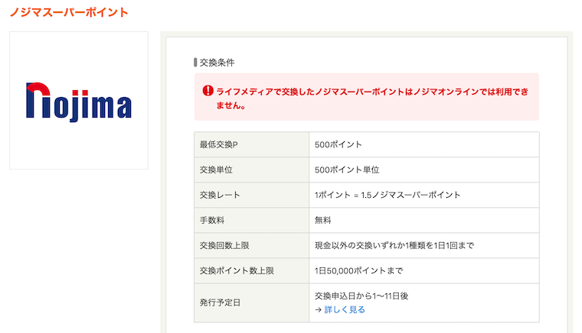Click the 1日50,000ポイントまで value

(359, 271)
